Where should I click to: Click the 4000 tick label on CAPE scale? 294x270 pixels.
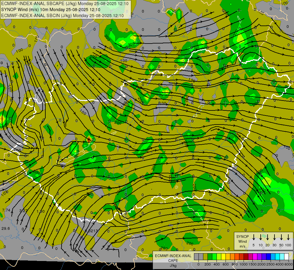click(x=280, y=264)
